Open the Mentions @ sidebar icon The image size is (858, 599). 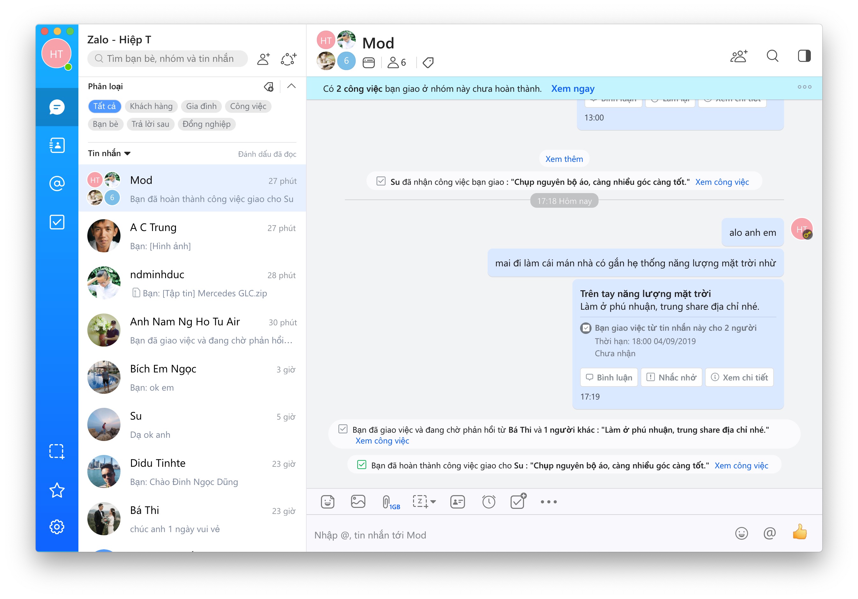[x=57, y=184]
